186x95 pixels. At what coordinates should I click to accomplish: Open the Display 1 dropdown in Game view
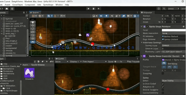(x=75, y=61)
